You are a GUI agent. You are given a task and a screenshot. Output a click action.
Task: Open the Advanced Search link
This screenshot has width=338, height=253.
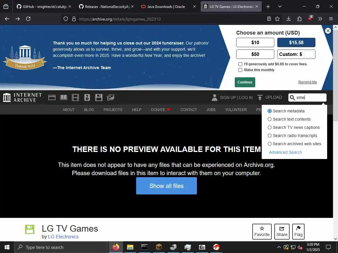tap(285, 152)
